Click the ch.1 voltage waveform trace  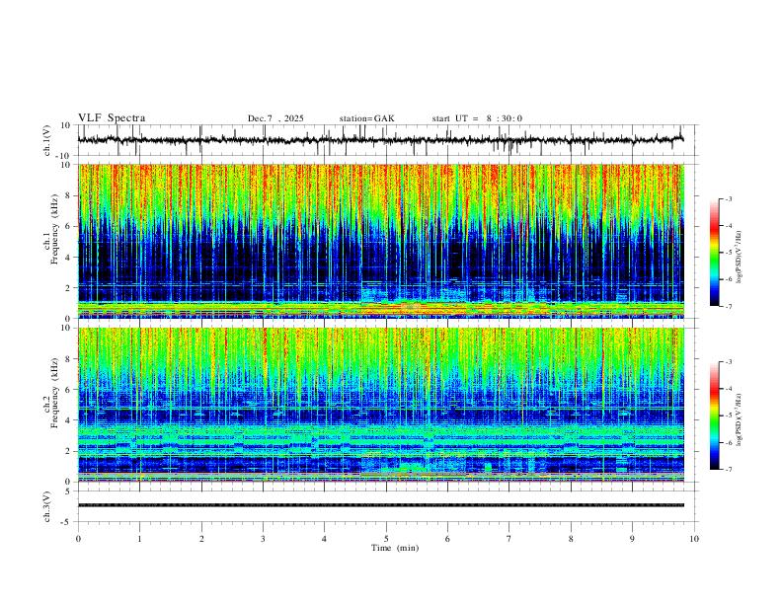tap(380, 140)
